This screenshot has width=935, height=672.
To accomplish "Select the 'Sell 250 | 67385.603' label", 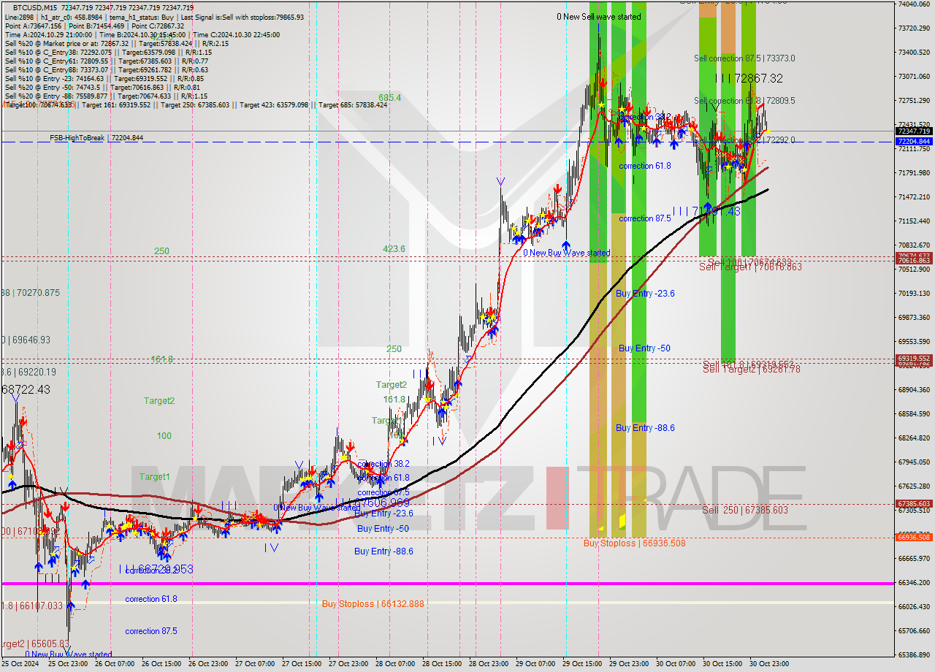I will 745,510.
